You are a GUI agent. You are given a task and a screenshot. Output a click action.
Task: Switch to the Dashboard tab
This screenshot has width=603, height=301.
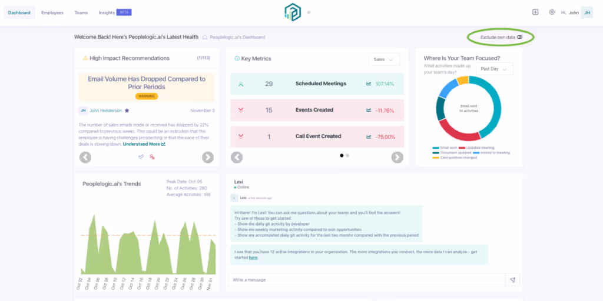19,13
